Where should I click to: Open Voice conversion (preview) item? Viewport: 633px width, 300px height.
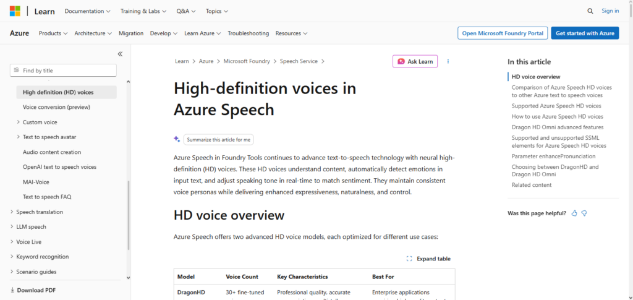(56, 107)
